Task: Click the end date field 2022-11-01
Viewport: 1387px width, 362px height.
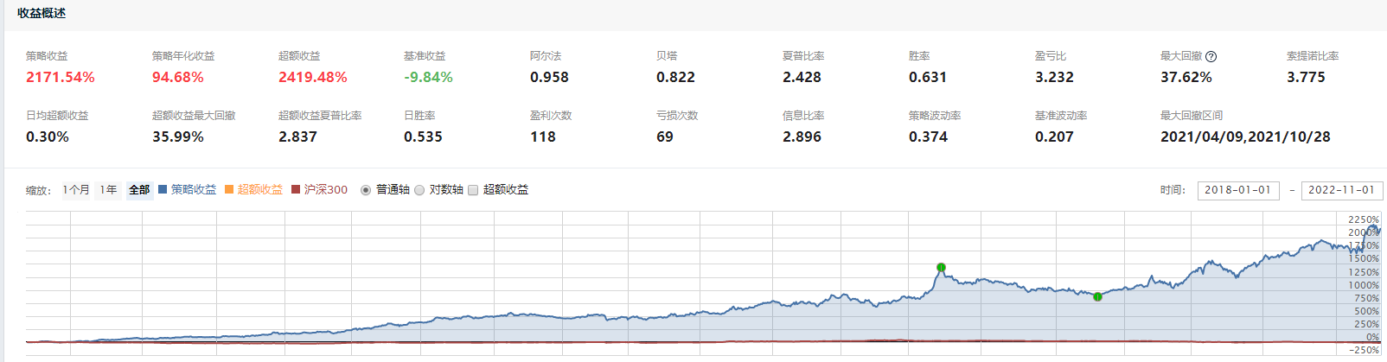Action: 1341,190
